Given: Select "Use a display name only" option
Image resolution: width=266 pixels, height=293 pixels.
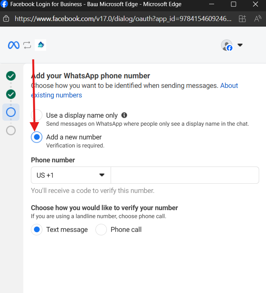Looking at the screenshot, I should coord(37,115).
